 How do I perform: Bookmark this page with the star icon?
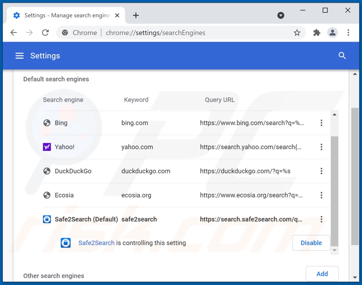pos(297,33)
